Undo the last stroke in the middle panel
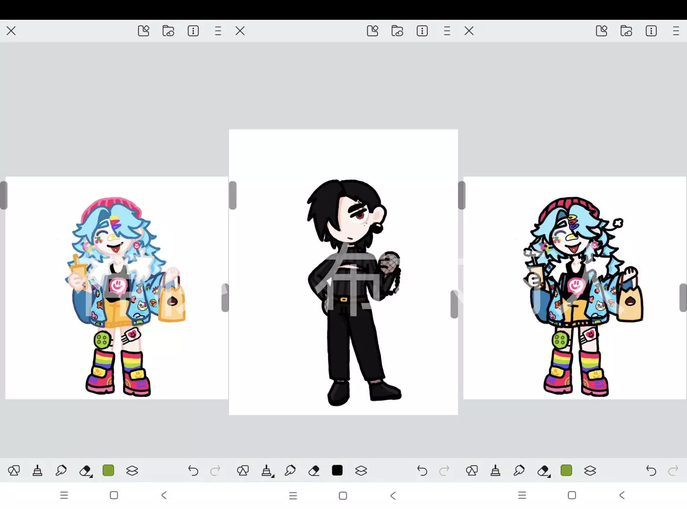687x509 pixels. tap(422, 470)
